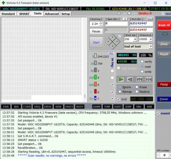The height and width of the screenshot is (159, 171).
Task: Toggle the Grid checkbox
Action: point(119,99)
